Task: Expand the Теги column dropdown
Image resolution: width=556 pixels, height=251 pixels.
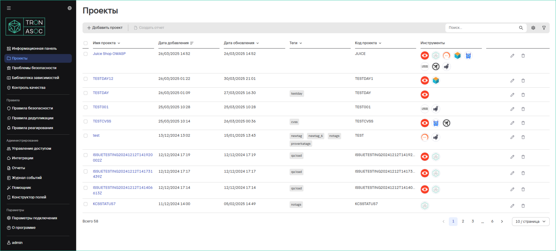Action: (301, 43)
